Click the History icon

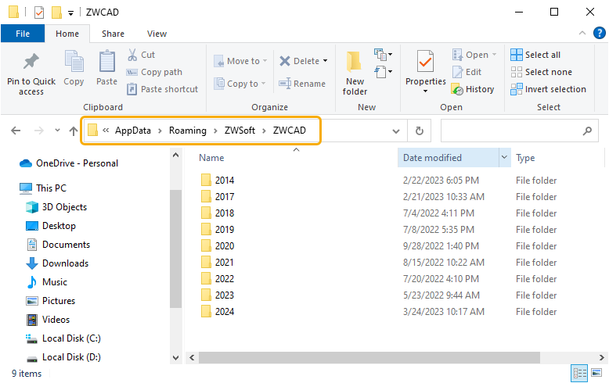point(457,89)
